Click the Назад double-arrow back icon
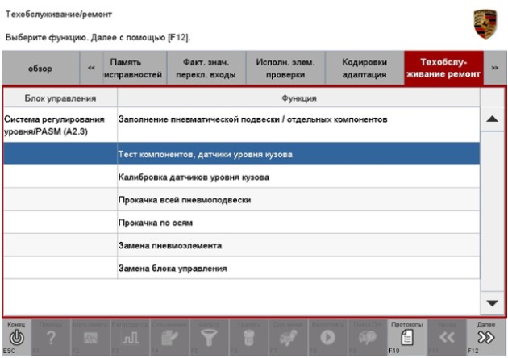Image resolution: width=508 pixels, height=358 pixels. [x=448, y=339]
